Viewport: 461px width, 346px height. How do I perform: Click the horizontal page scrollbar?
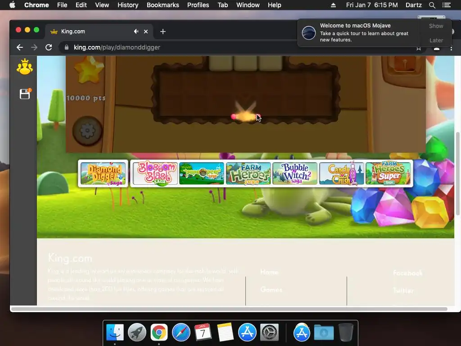pyautogui.click(x=229, y=309)
